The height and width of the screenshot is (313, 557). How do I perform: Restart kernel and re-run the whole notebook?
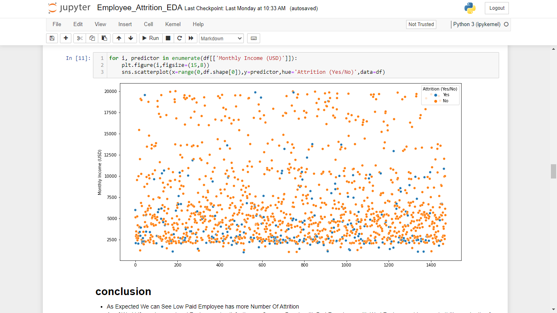[191, 38]
